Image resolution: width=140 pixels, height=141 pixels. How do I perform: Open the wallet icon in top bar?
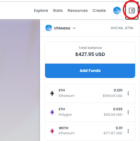click(x=132, y=11)
